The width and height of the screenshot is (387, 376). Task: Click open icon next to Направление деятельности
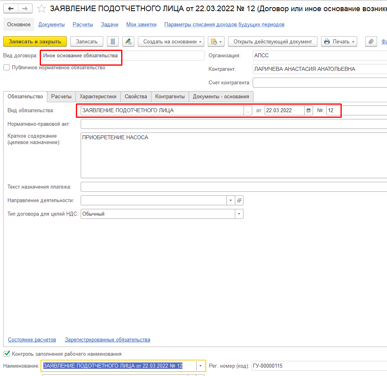click(239, 201)
